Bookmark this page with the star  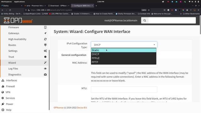[149, 10]
